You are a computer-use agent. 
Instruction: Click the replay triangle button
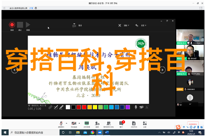pyautogui.click(x=28, y=25)
